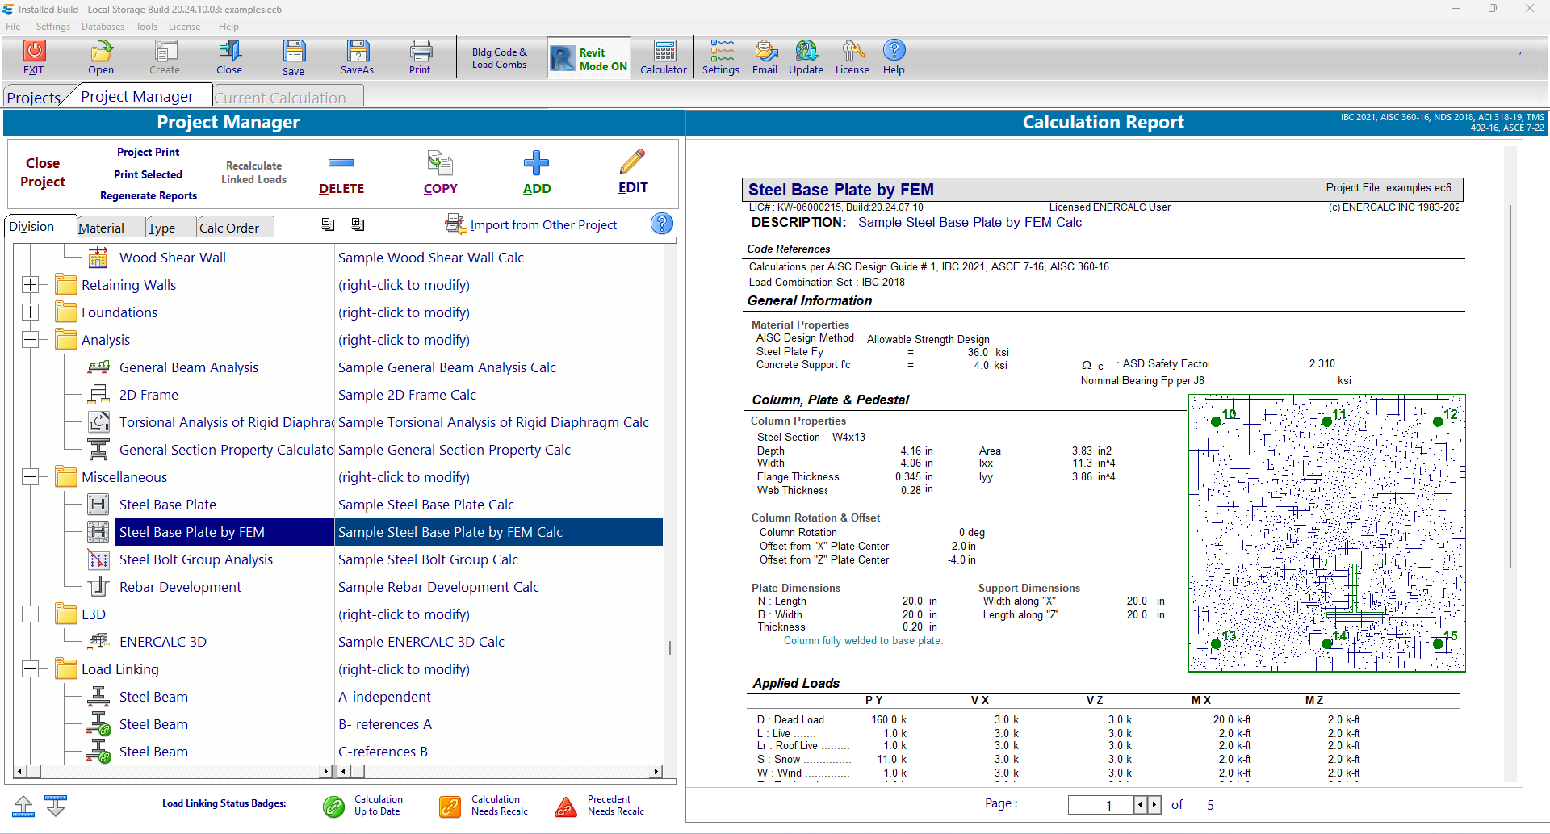
Task: Collapse the Miscellaneous folder
Action: 31,477
